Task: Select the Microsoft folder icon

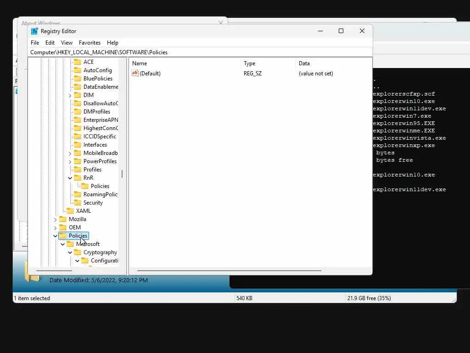Action: (70, 244)
